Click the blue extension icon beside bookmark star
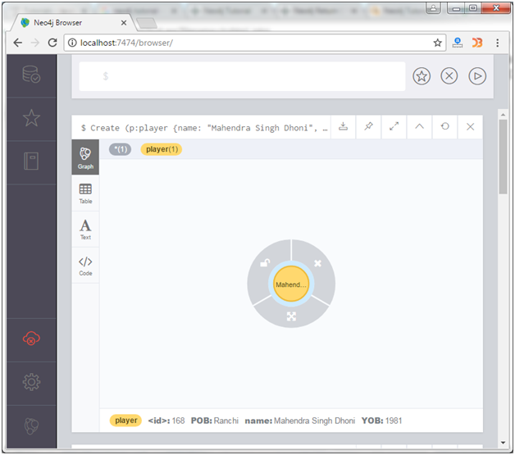This screenshot has width=515, height=455. click(458, 43)
